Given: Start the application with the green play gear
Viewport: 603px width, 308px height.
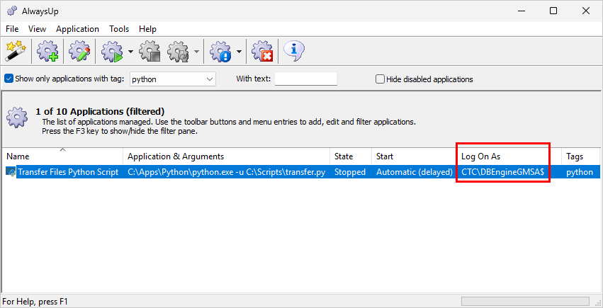Looking at the screenshot, I should click(x=112, y=51).
